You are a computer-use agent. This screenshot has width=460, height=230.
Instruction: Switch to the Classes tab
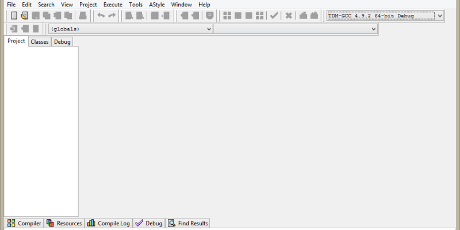pos(40,42)
